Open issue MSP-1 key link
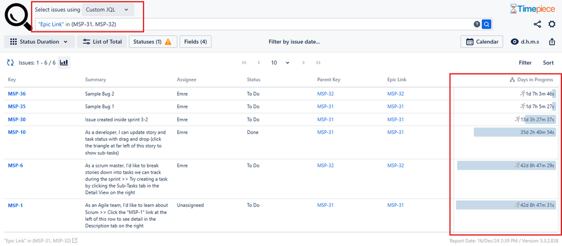 (x=15, y=206)
